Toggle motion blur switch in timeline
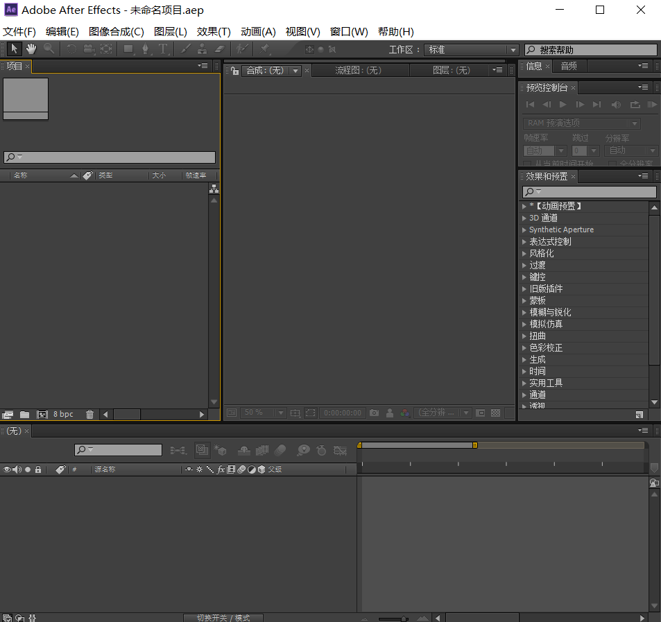 coord(280,451)
